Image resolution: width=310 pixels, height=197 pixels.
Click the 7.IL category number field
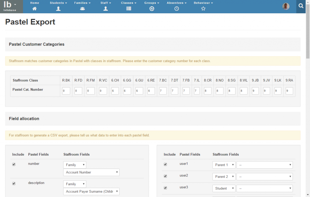pyautogui.click(x=197, y=91)
